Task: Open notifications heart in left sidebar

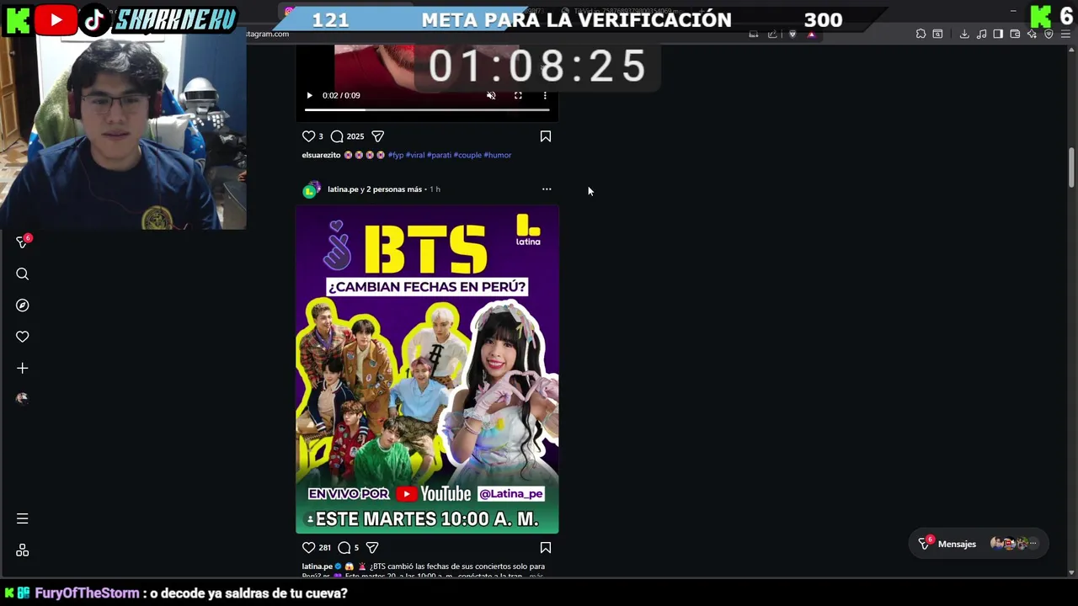Action: (x=23, y=337)
